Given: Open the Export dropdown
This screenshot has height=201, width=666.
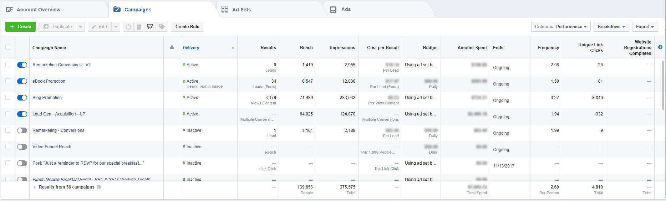Looking at the screenshot, I should pyautogui.click(x=645, y=27).
